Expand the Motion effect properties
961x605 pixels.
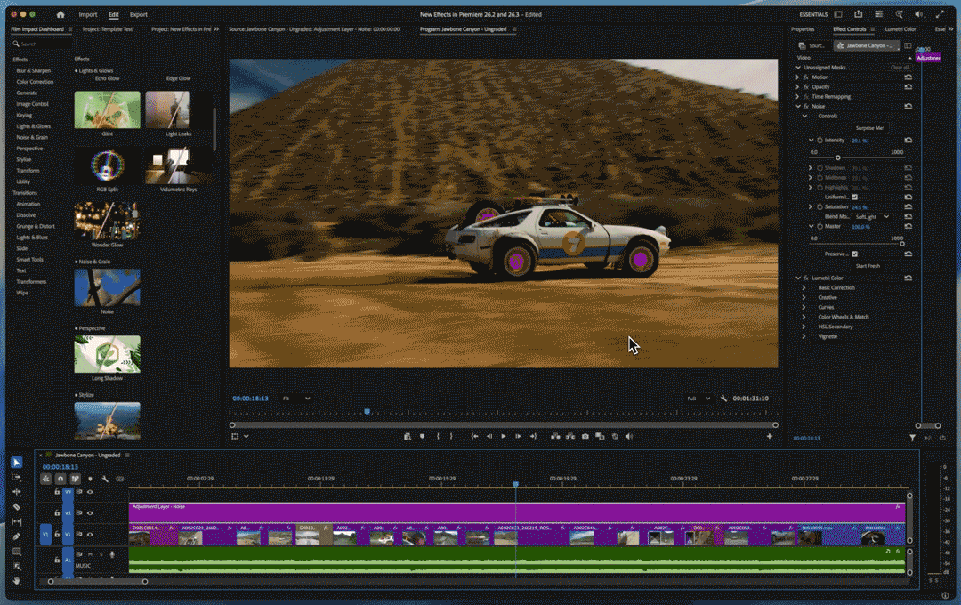pos(797,77)
